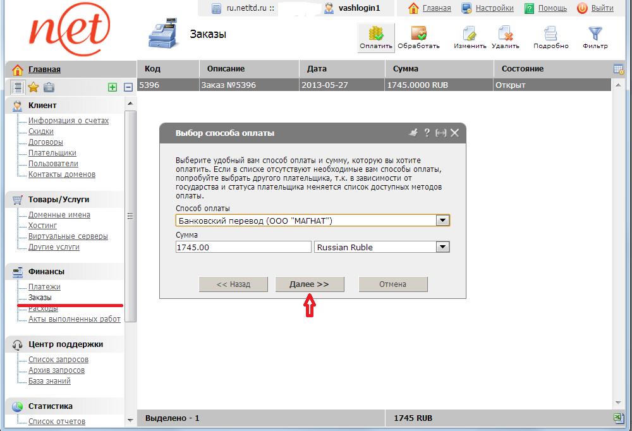The width and height of the screenshot is (632, 431).
Task: Open the Способ оплаты dropdown
Action: 443,221
